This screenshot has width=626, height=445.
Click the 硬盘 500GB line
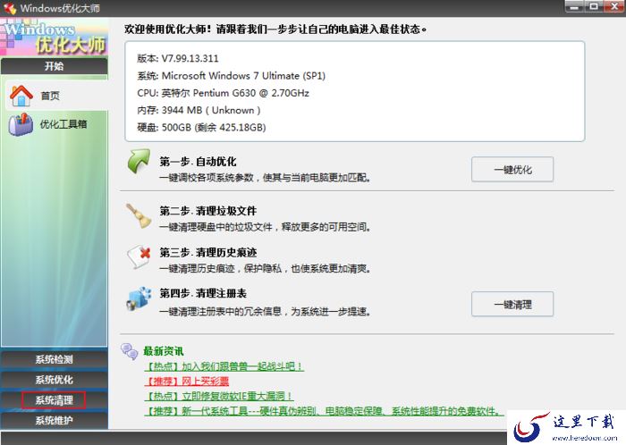[x=201, y=128]
